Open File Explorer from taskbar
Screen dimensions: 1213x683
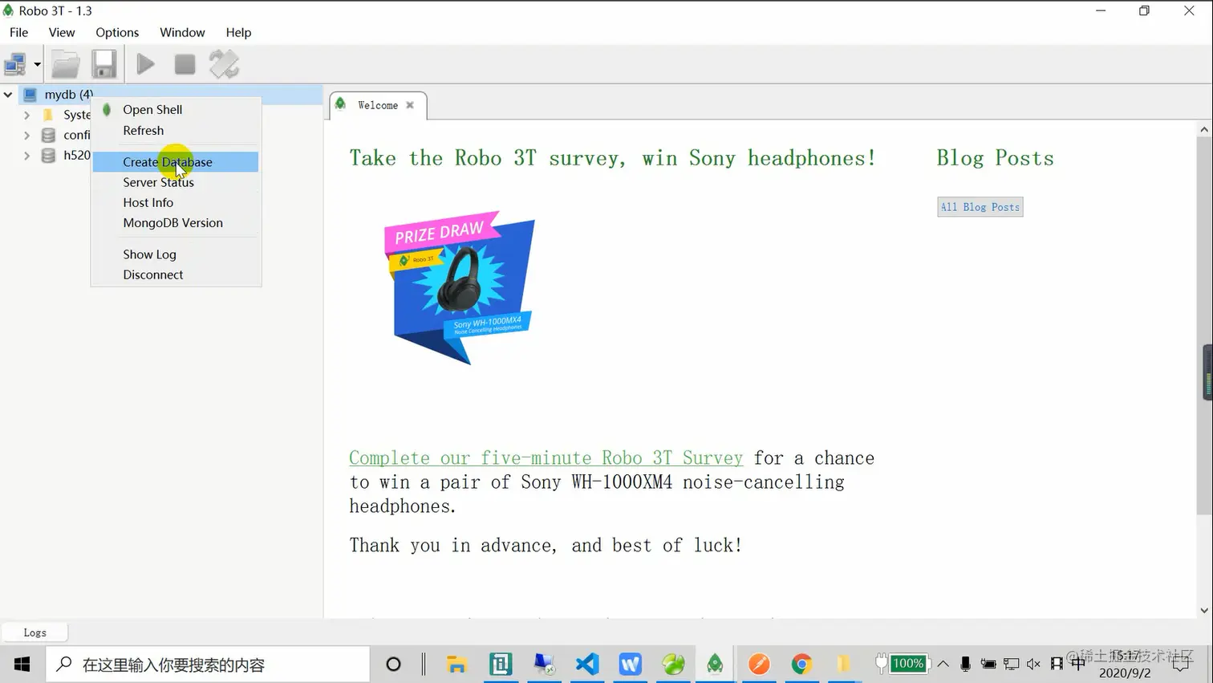coord(456,665)
